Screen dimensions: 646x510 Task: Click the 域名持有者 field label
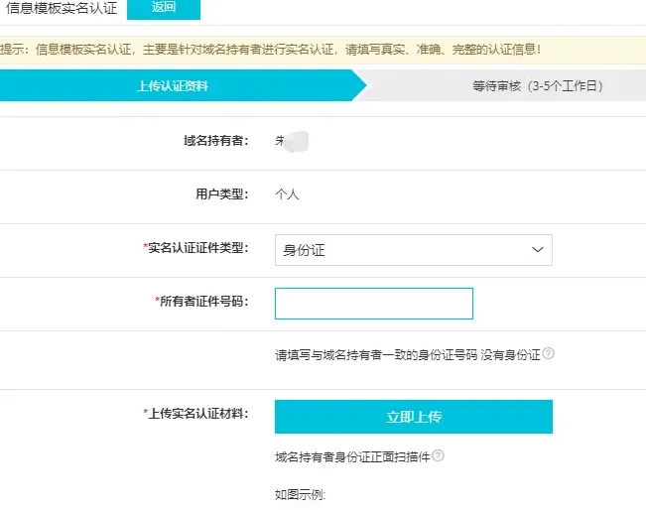click(208, 141)
